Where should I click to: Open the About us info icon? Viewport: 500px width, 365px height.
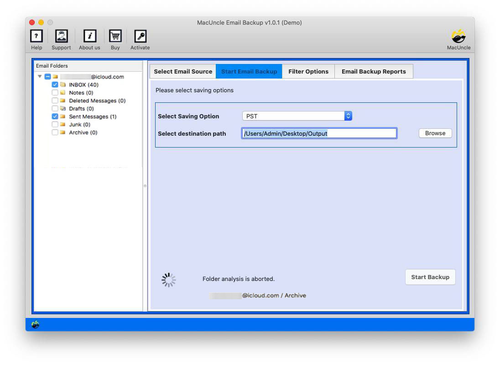(x=89, y=37)
